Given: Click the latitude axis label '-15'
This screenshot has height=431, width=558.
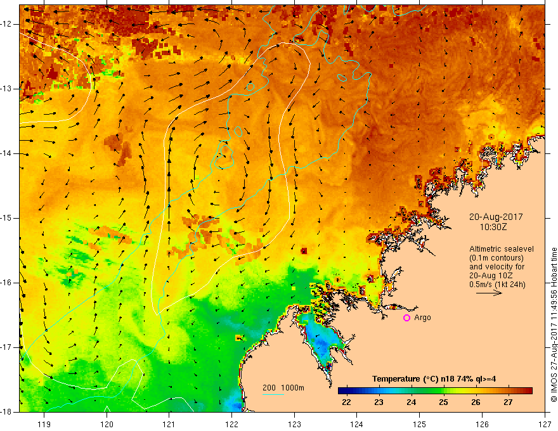Looking at the screenshot, I should coord(7,218).
